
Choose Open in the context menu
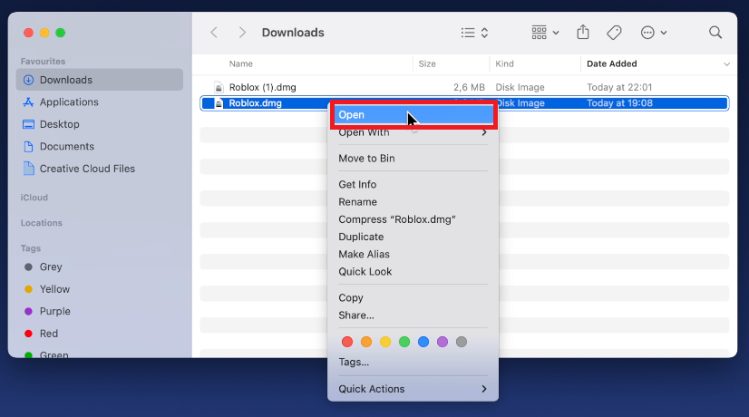(x=413, y=115)
